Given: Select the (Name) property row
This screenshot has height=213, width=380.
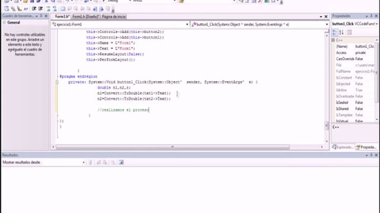Looking at the screenshot, I should coord(355,46).
